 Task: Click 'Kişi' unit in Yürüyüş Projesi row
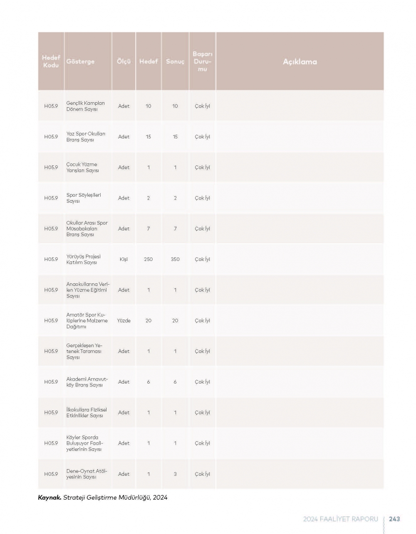124,259
